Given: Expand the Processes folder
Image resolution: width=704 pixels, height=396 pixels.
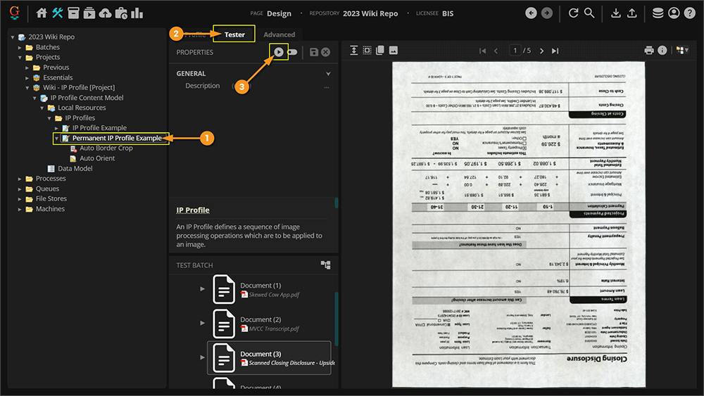Looking at the screenshot, I should point(20,179).
